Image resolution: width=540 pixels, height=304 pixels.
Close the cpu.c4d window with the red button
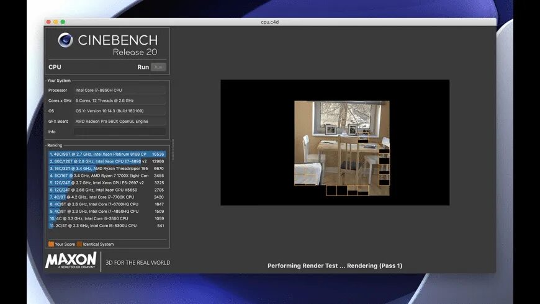coord(48,22)
